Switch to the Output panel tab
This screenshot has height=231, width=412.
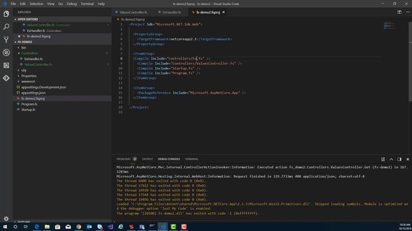(x=147, y=159)
